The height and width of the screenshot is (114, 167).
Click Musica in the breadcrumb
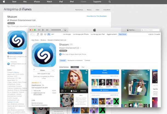coord(43,40)
